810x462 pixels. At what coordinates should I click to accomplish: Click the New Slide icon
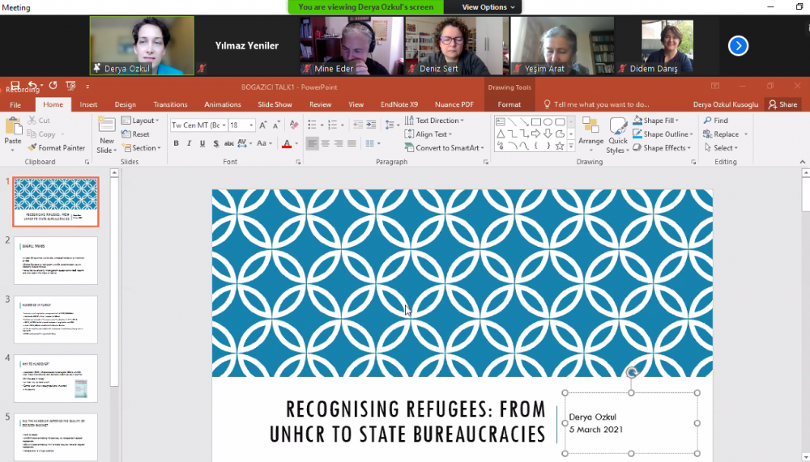click(x=106, y=128)
